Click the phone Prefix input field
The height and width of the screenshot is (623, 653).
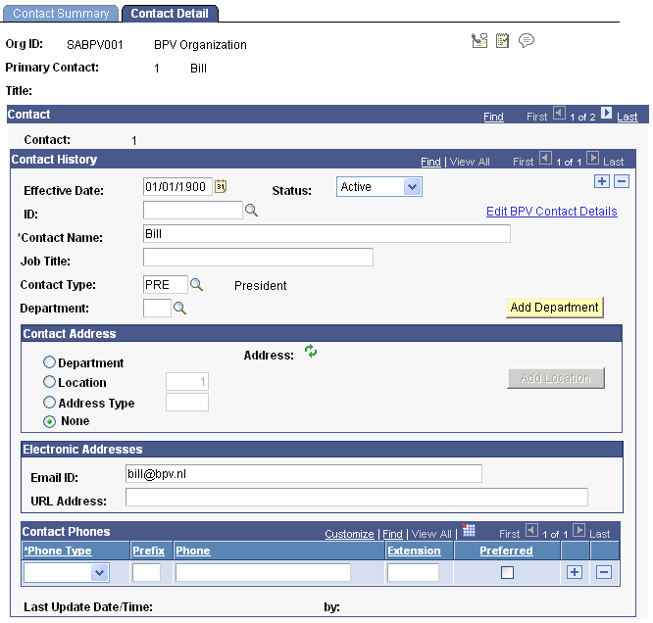147,573
